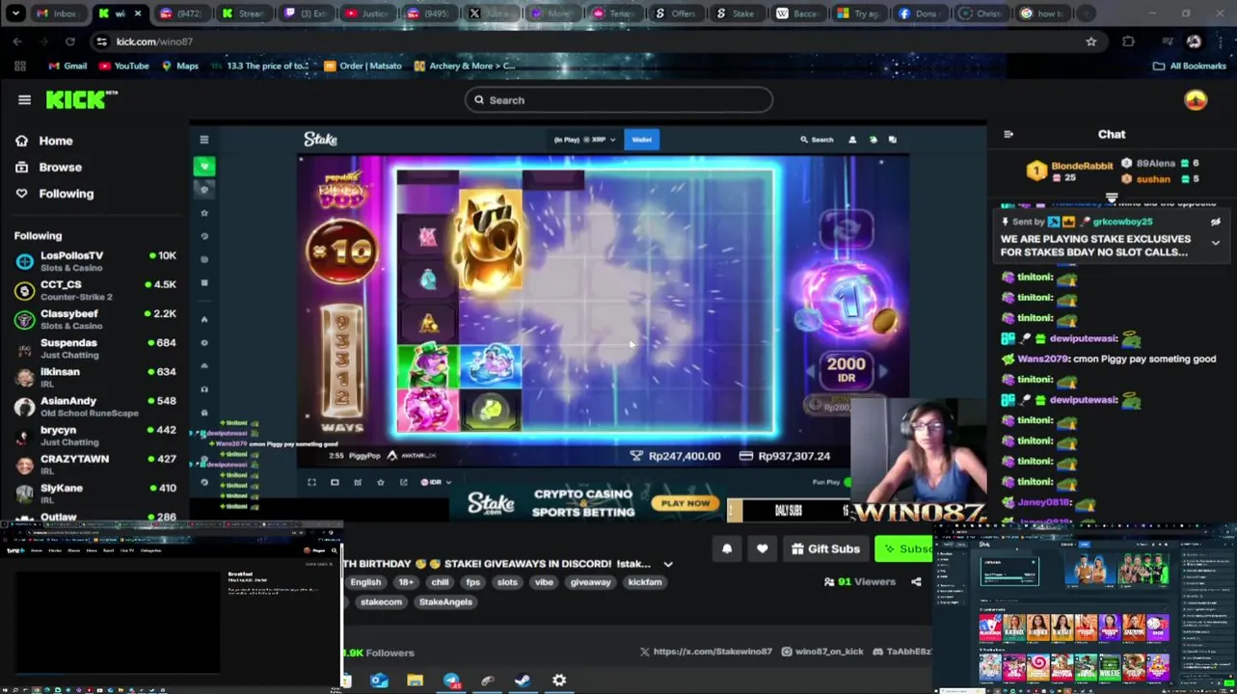Open Telegram from the taskbar
Image resolution: width=1237 pixels, height=694 pixels.
(x=451, y=681)
